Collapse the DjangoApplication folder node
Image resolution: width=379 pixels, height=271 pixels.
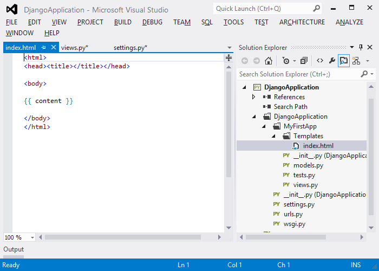click(254, 117)
